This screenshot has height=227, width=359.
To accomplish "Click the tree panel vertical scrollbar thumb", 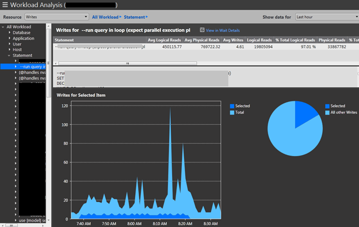I will coord(48,63).
